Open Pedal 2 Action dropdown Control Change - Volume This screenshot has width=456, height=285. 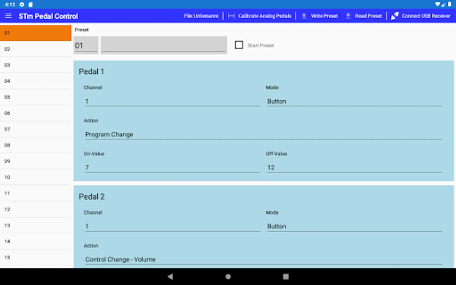coord(263,260)
